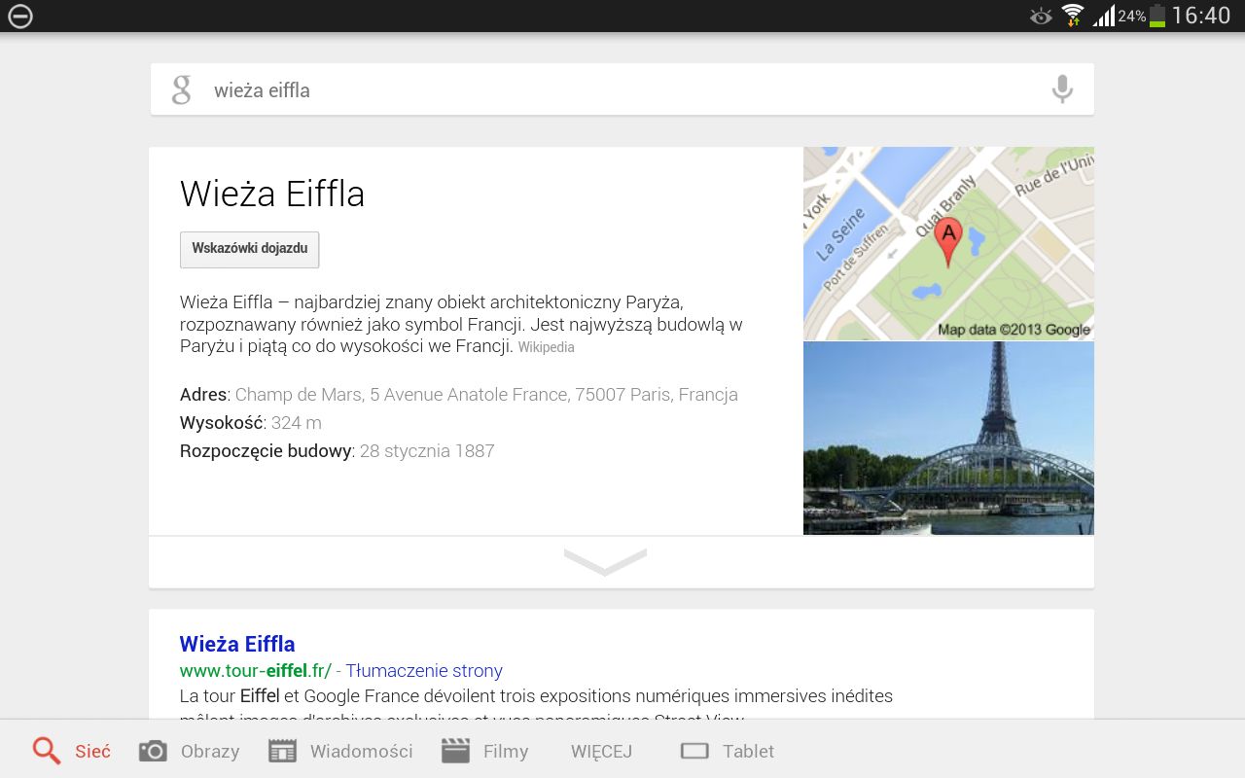
Task: Tap the do-not-disturb circle status icon
Action: point(20,16)
